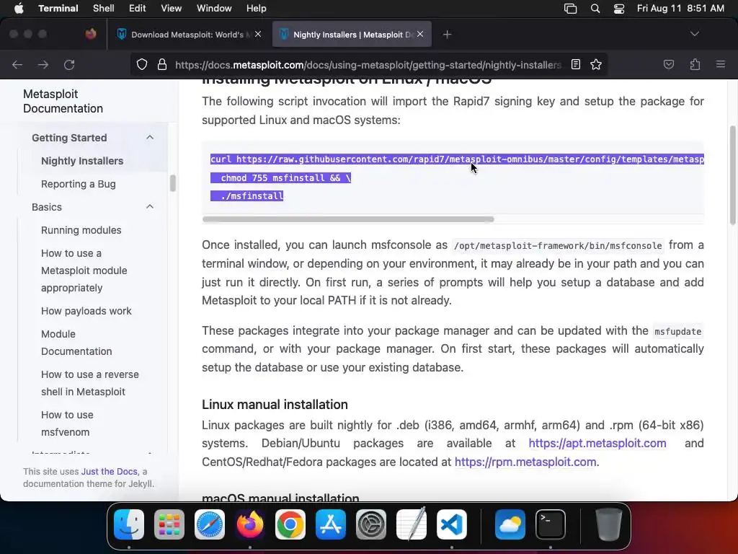Image resolution: width=738 pixels, height=554 pixels.
Task: Open the Help menu
Action: pos(256,9)
